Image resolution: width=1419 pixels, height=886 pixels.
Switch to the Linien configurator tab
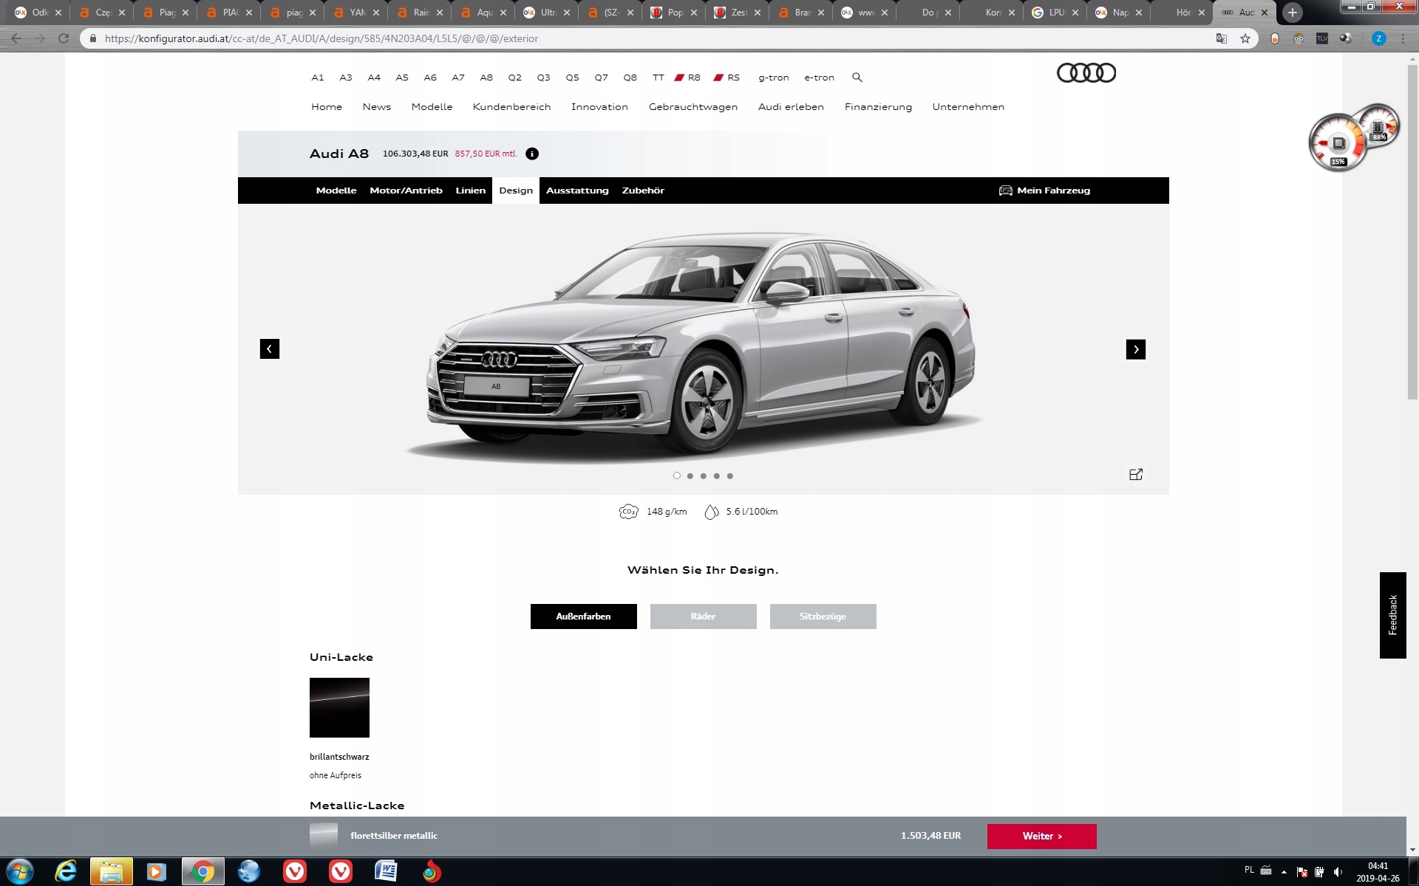471,190
